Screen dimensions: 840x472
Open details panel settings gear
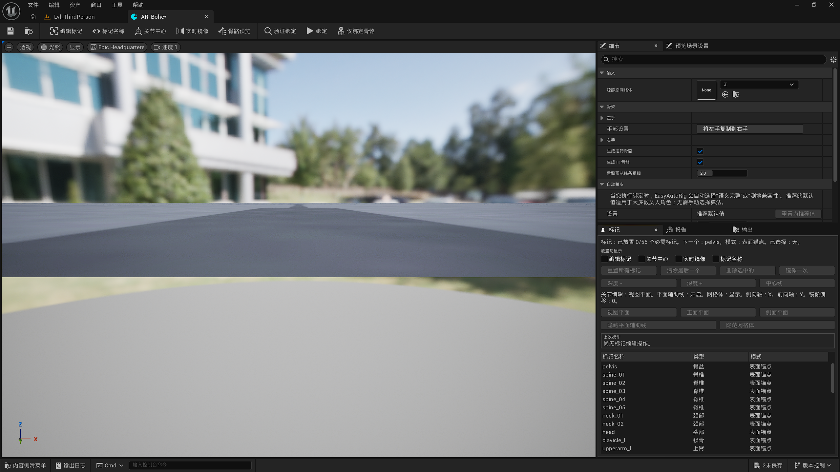point(833,59)
